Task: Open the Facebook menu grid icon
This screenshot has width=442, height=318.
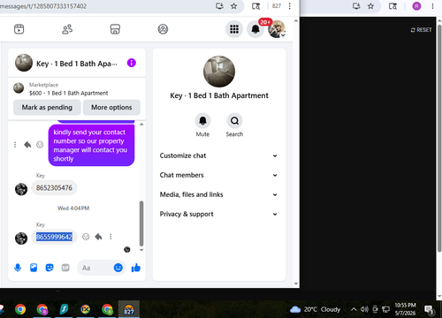Action: pos(234,29)
